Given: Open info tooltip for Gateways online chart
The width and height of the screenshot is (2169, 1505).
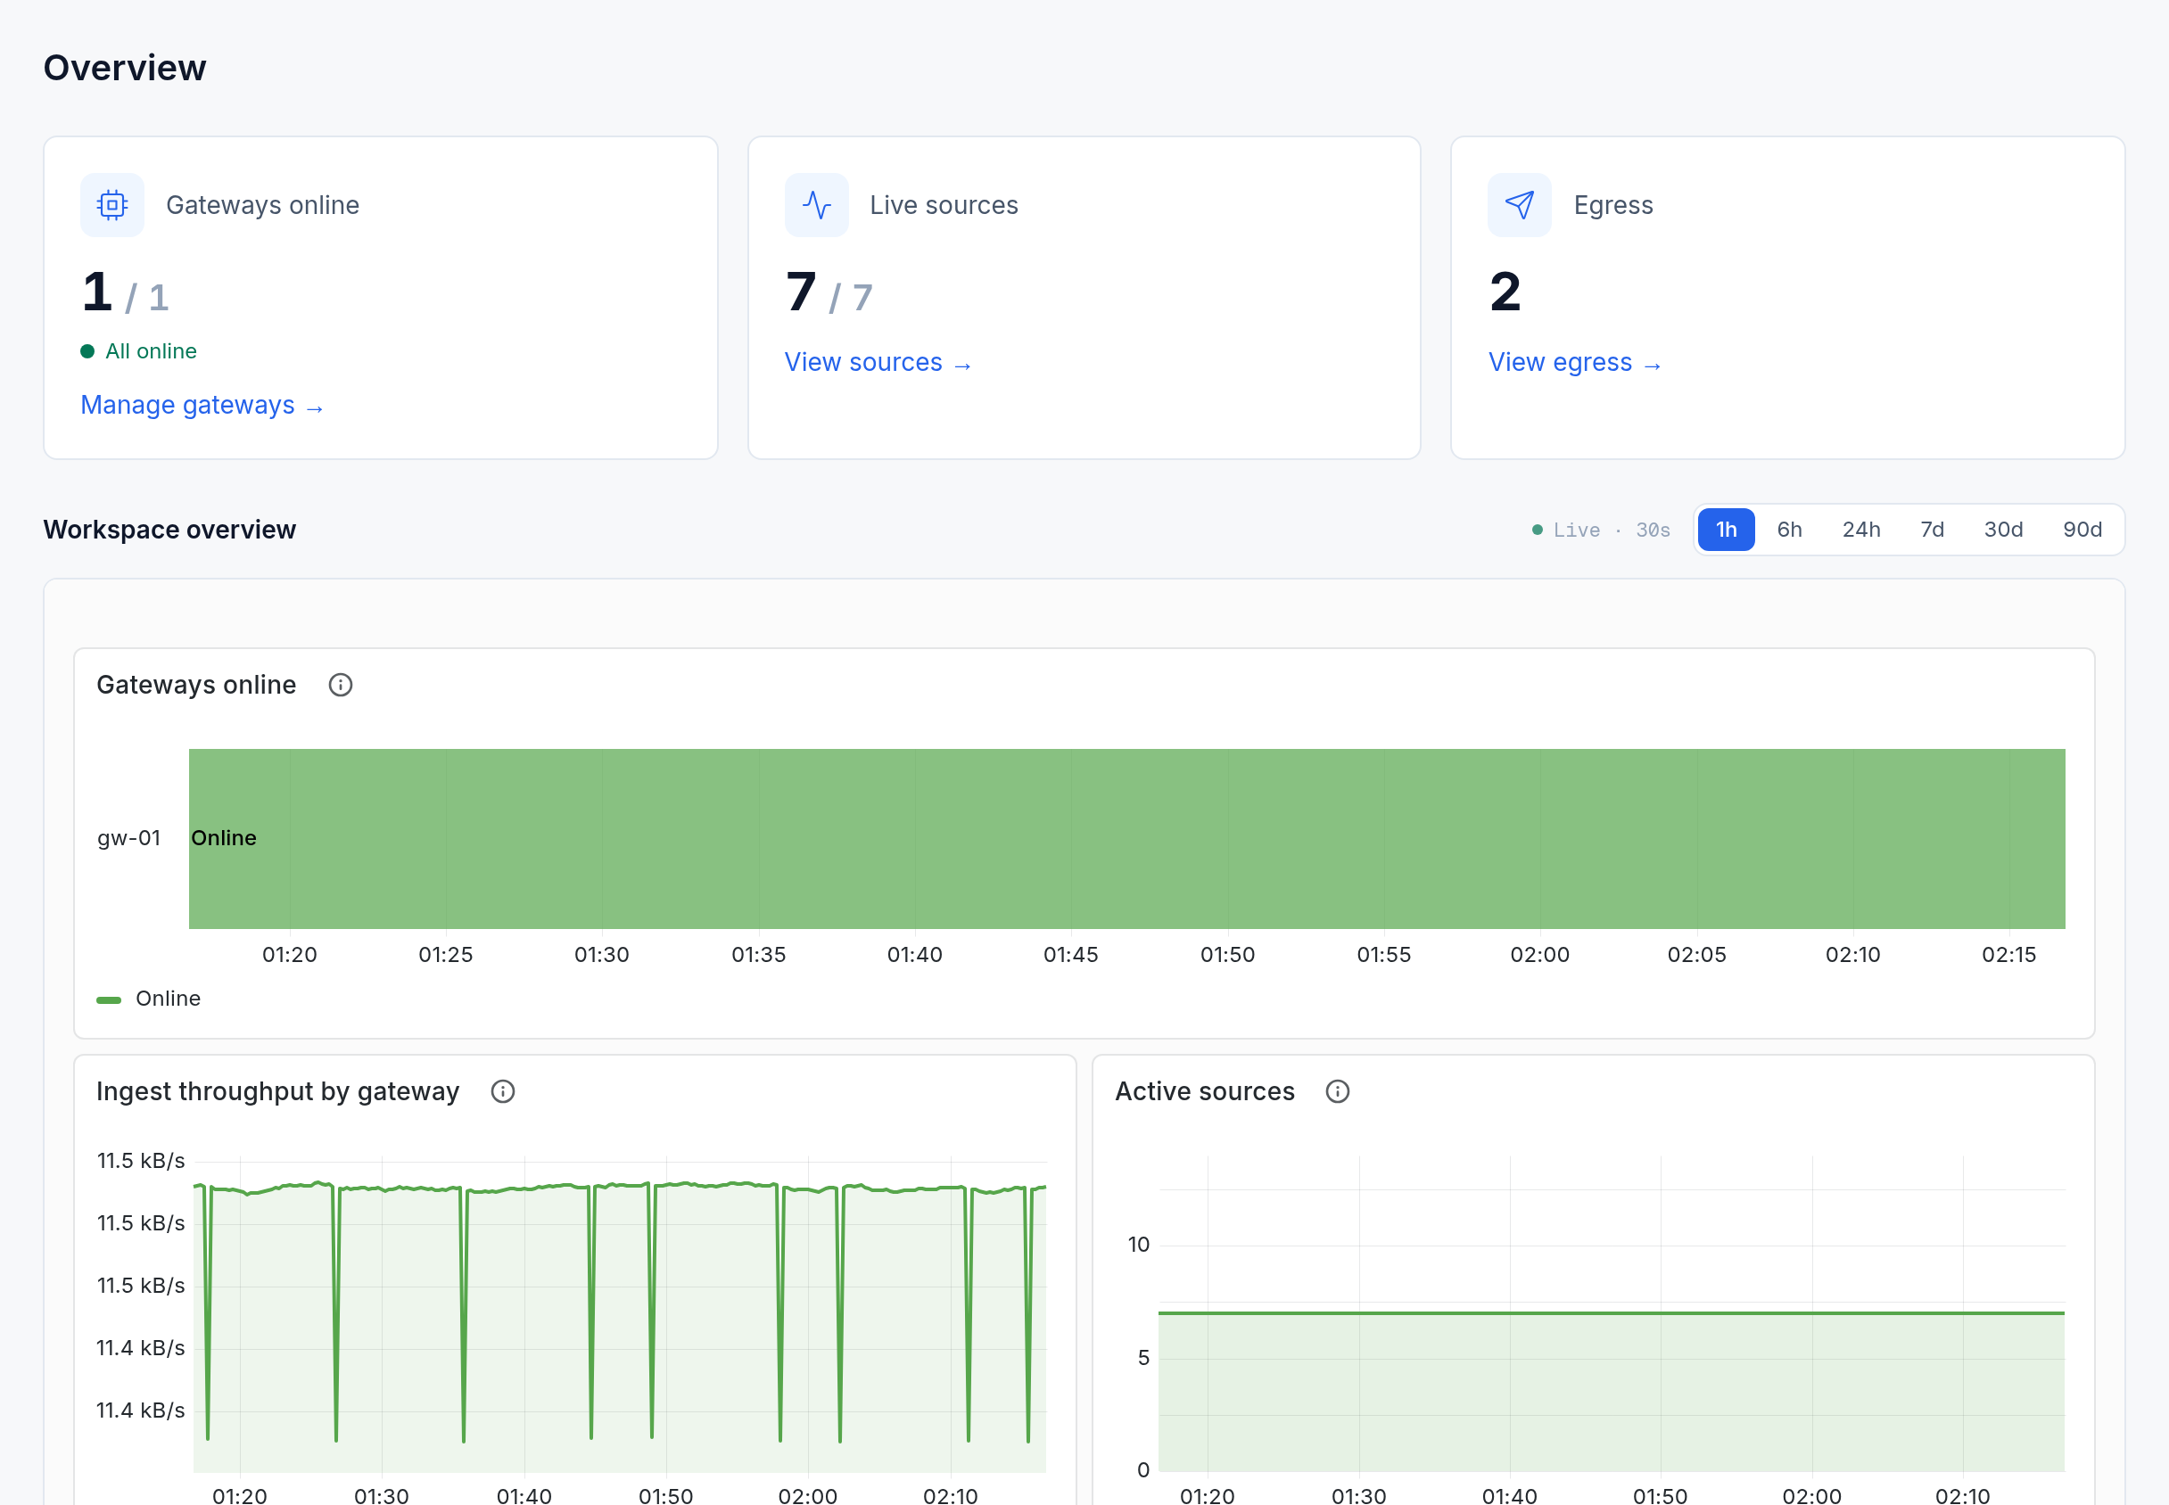Looking at the screenshot, I should pos(341,685).
